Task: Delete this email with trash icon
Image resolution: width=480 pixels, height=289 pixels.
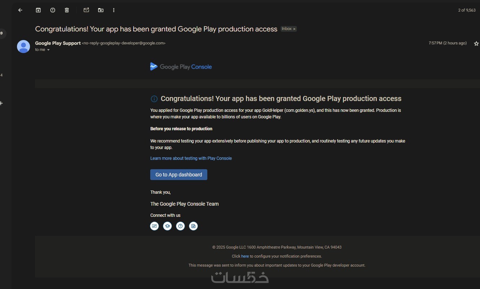Action: [x=67, y=10]
